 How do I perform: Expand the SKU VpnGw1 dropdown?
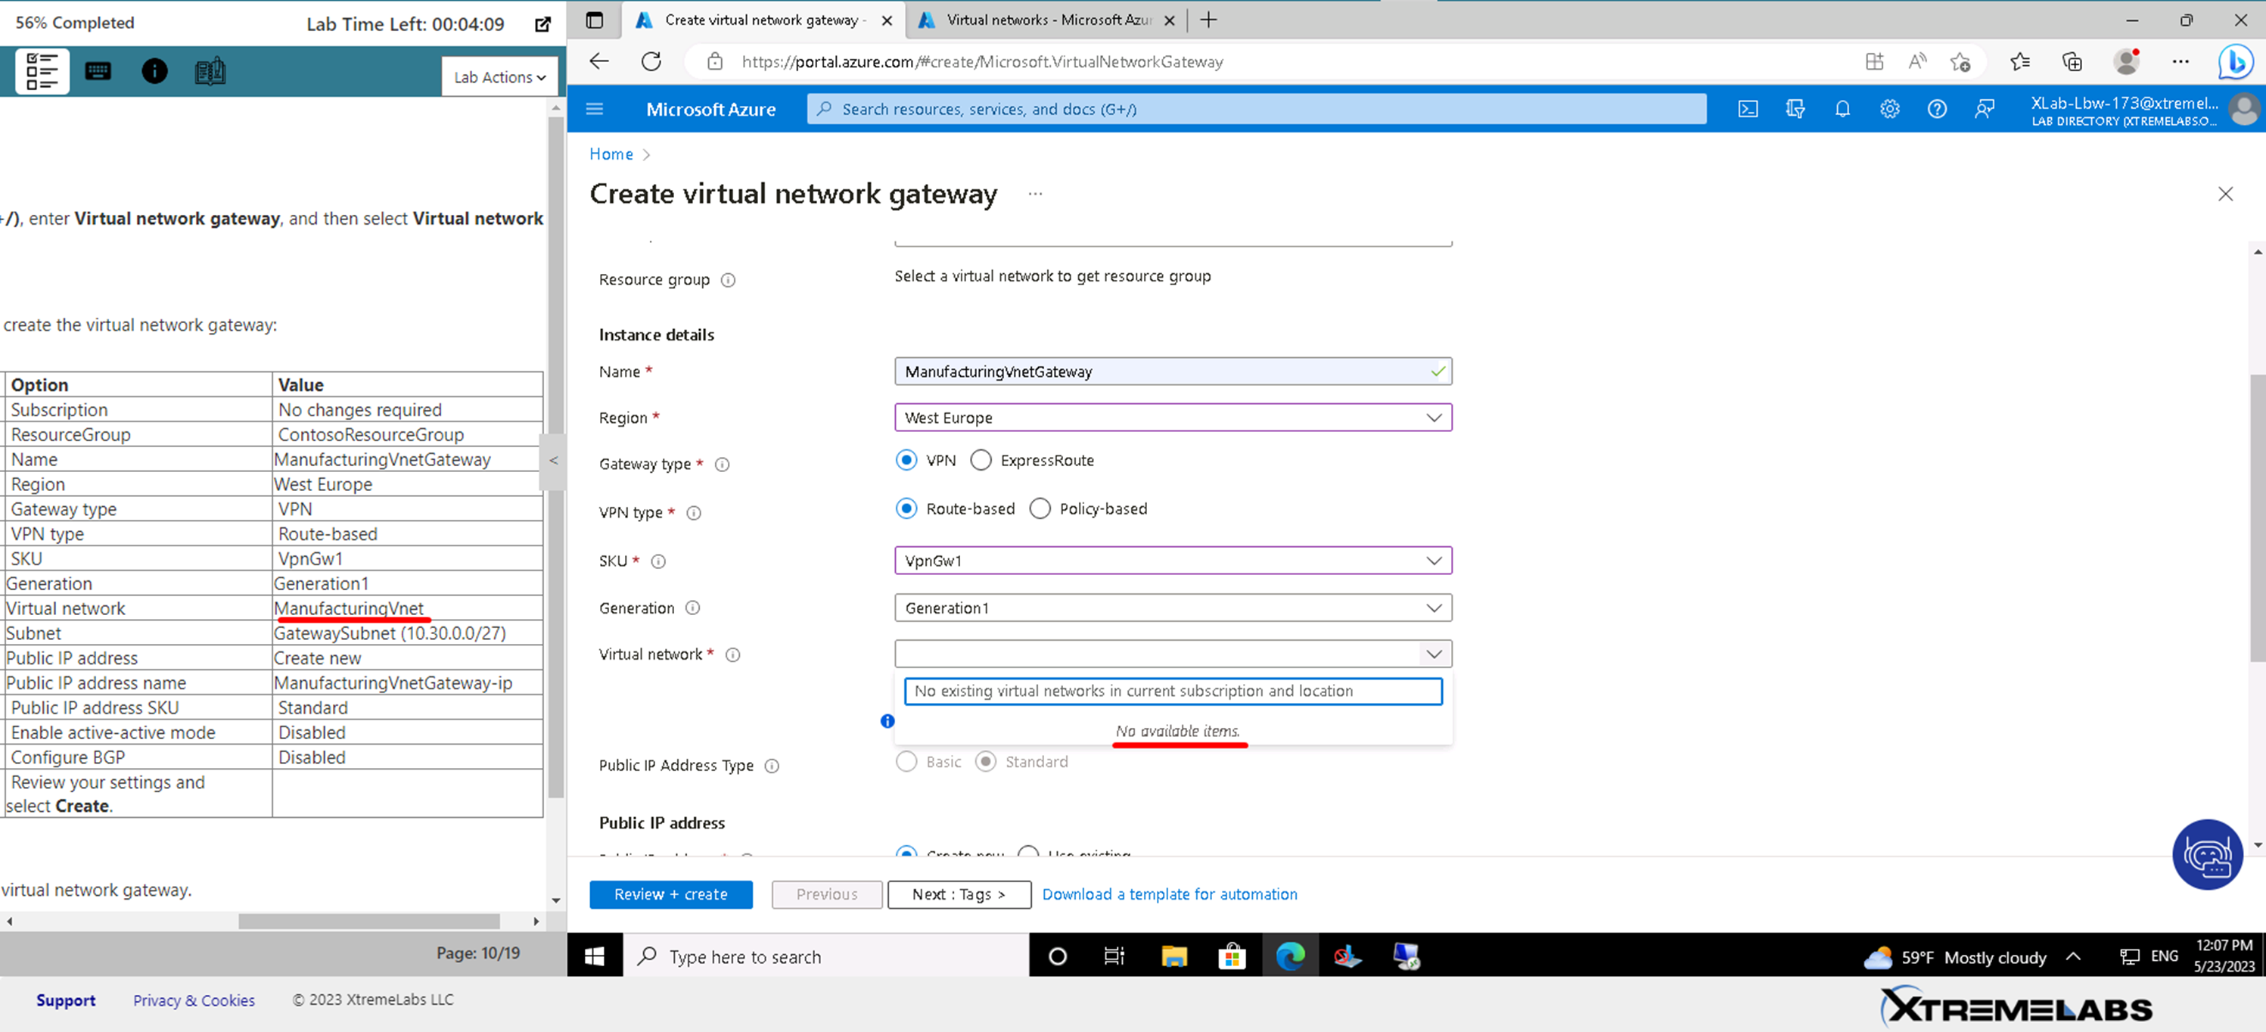(1434, 561)
